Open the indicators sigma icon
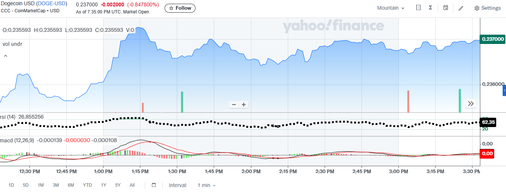This screenshot has height=193, width=506. [x=430, y=8]
